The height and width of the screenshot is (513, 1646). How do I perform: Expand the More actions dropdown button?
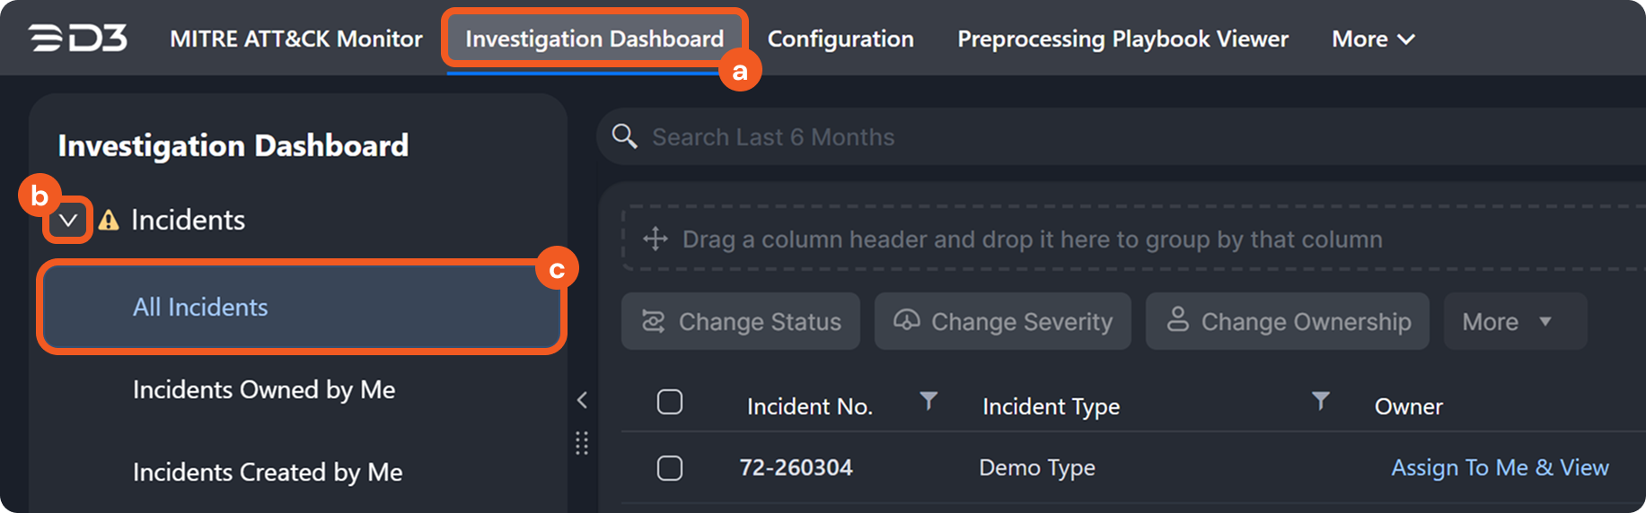pyautogui.click(x=1514, y=321)
